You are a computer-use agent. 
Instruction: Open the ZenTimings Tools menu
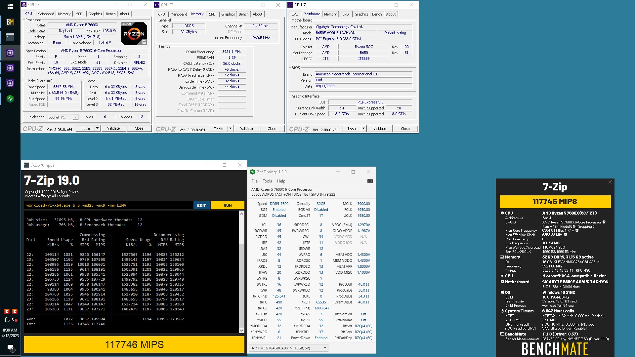(x=267, y=181)
